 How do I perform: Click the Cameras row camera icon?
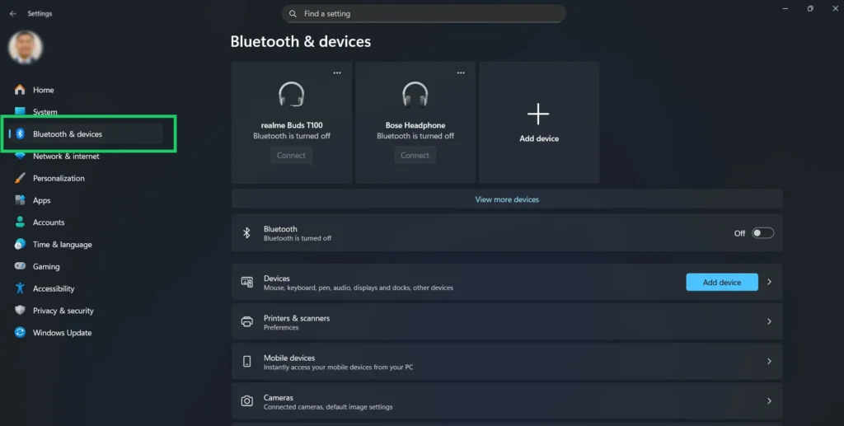[x=247, y=401]
